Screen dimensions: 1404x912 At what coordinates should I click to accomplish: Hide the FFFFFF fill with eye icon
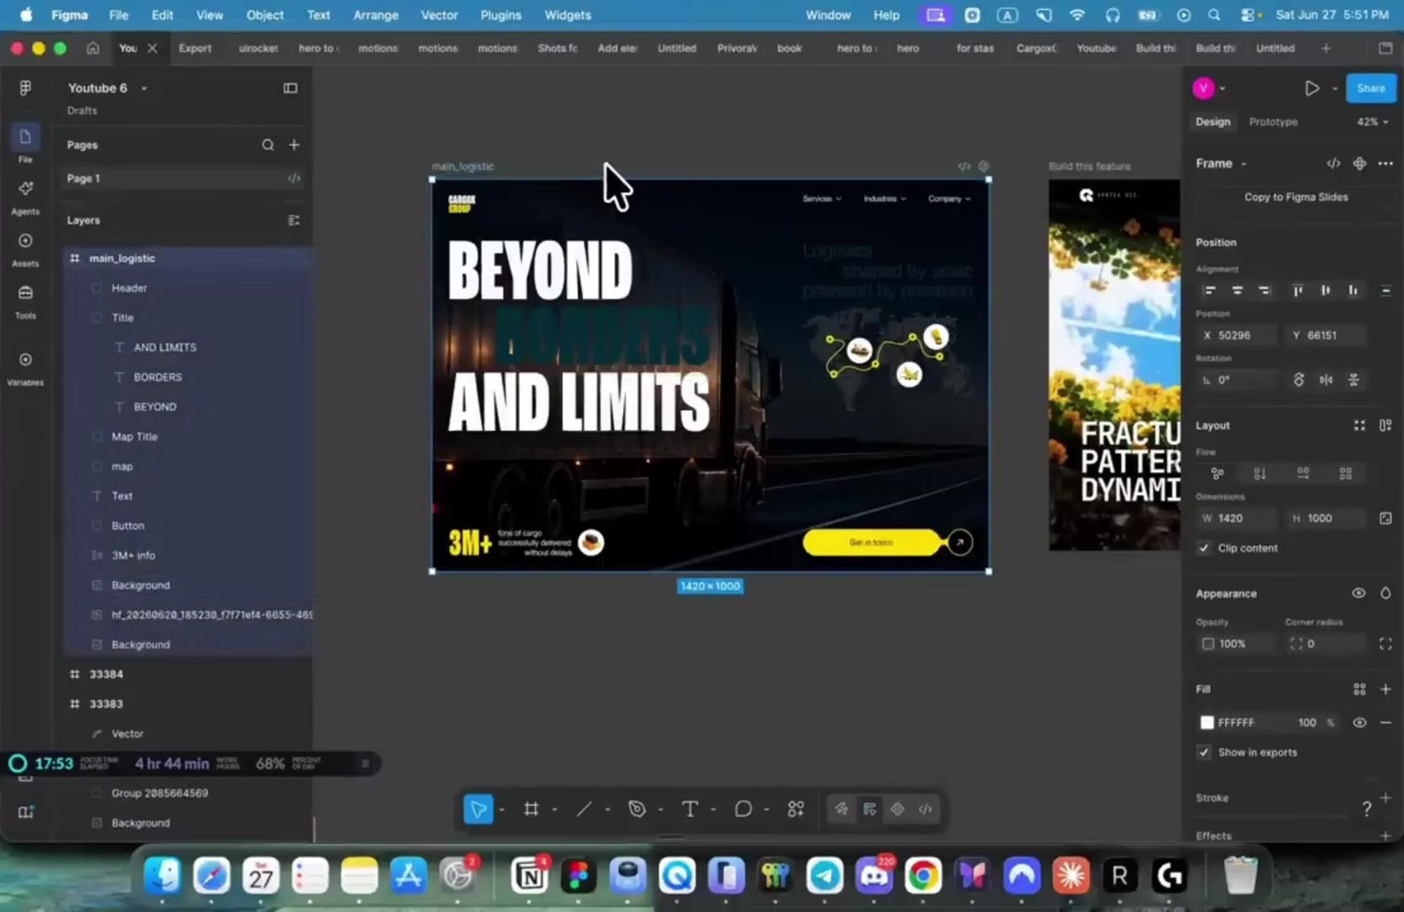pyautogui.click(x=1359, y=723)
